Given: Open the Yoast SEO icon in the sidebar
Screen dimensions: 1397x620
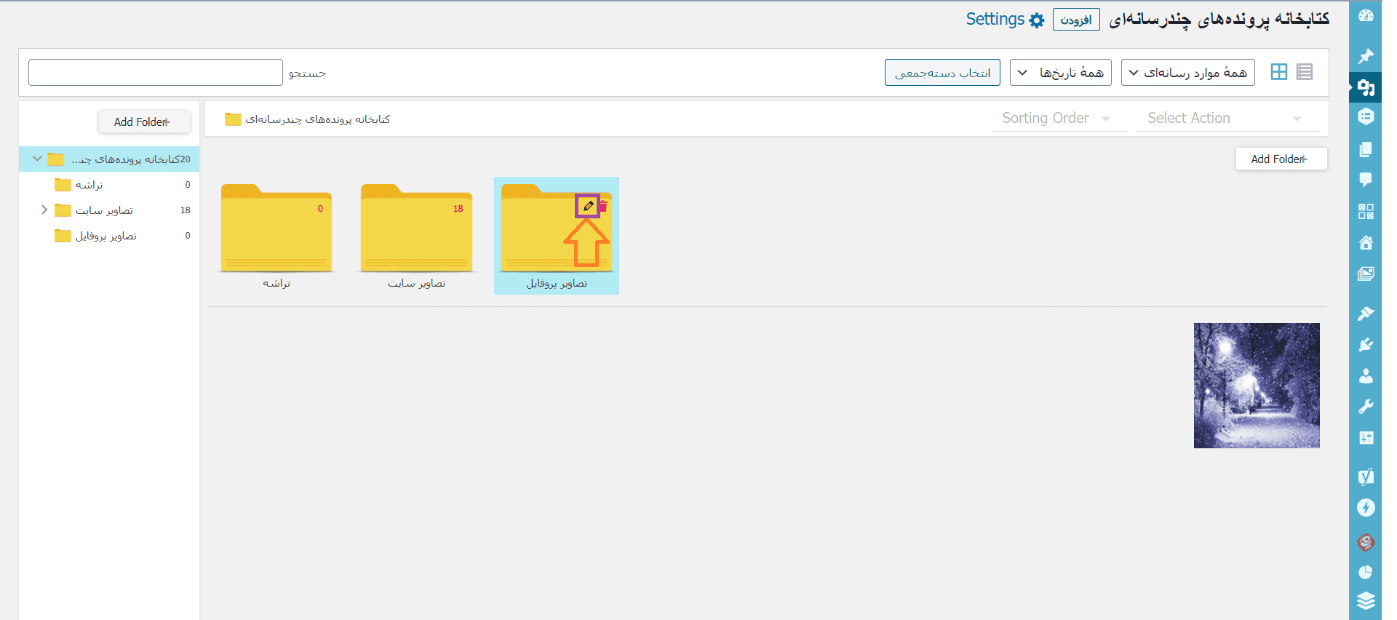Looking at the screenshot, I should [x=1366, y=477].
